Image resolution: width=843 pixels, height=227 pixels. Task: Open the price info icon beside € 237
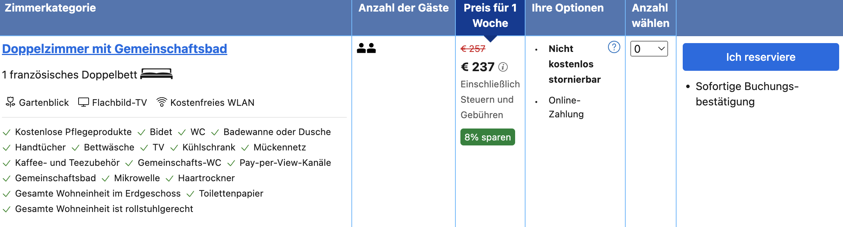503,67
